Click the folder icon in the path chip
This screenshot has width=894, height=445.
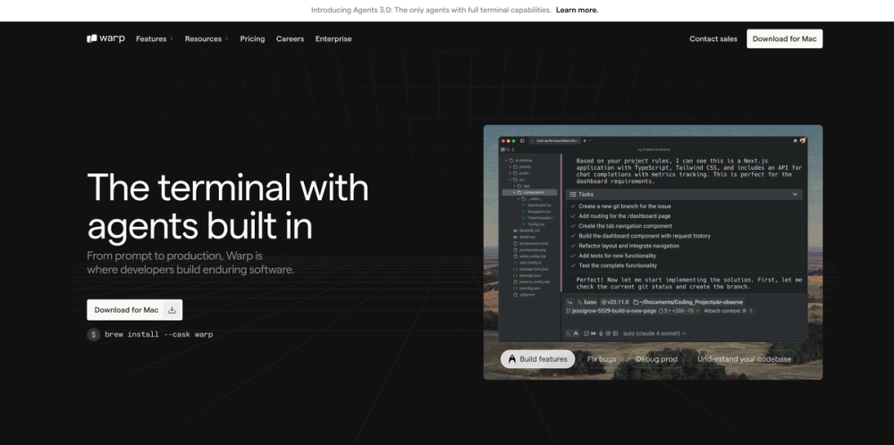click(636, 302)
